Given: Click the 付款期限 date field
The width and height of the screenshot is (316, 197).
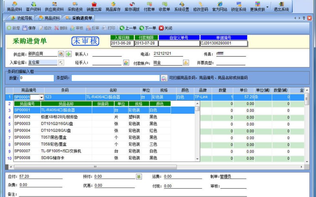Looking at the screenshot, I should (x=146, y=43).
